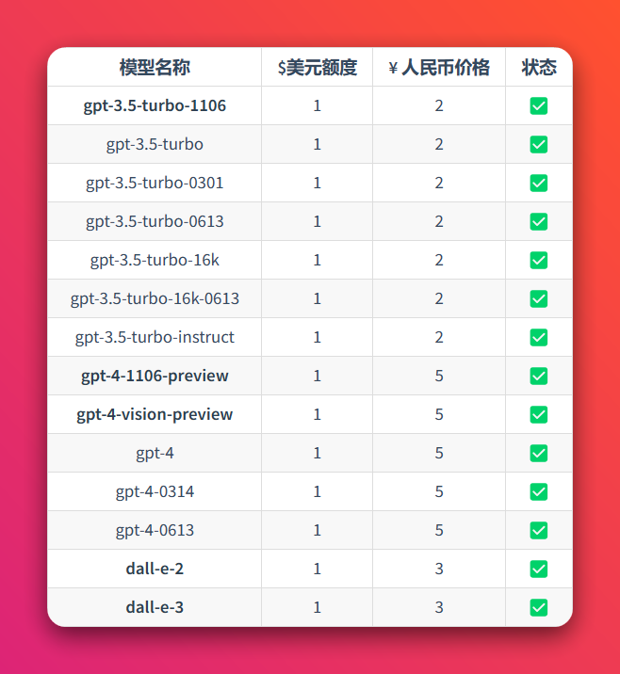This screenshot has height=674, width=620.
Task: Click the green check icon for gpt-3.5-turbo-0301
Action: coord(539,184)
